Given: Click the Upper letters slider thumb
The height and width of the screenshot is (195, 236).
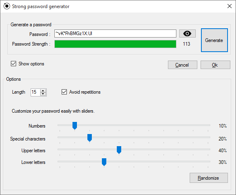Looking at the screenshot, I should click(x=119, y=150).
